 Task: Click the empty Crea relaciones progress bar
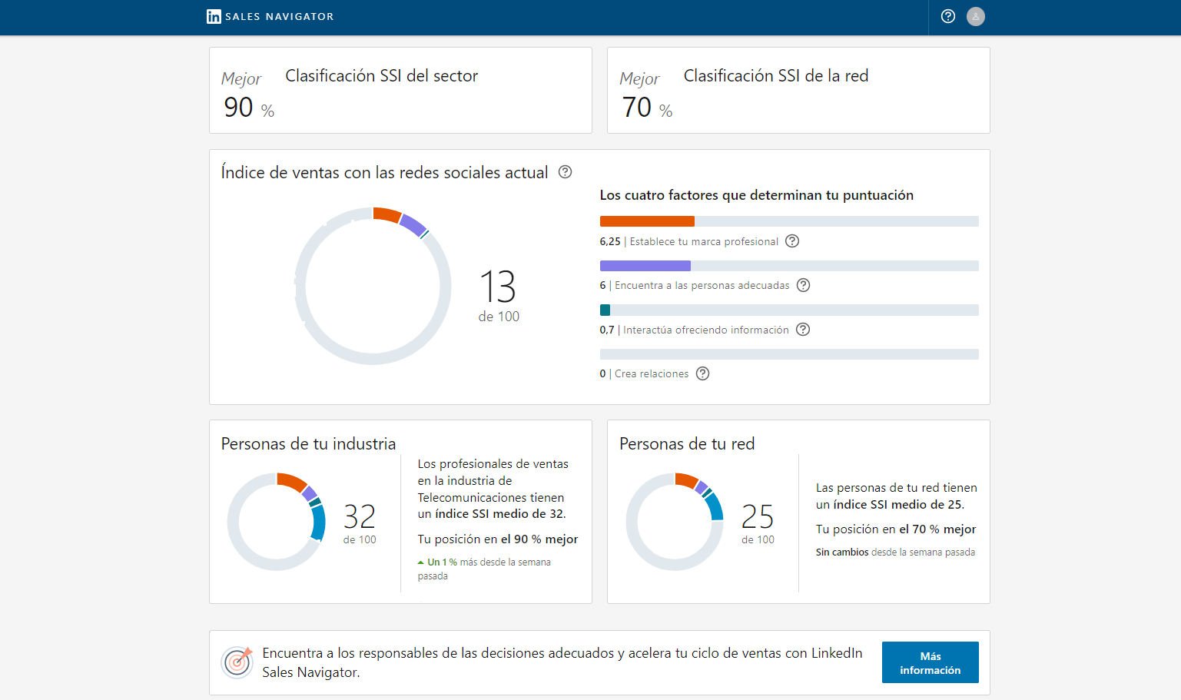(789, 354)
